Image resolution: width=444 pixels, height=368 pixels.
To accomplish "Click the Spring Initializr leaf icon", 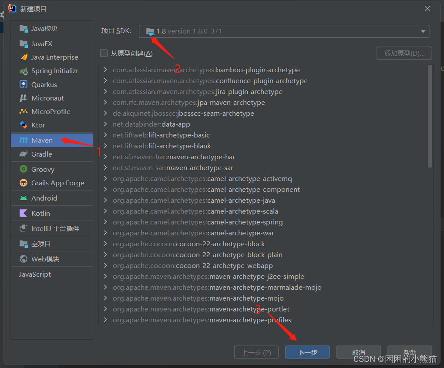I will [x=24, y=71].
